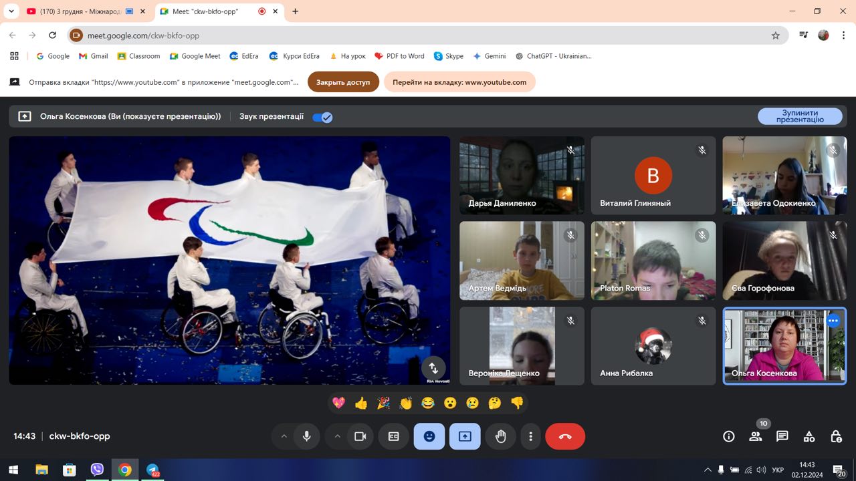Open the activities panel
This screenshot has width=856, height=481.
pyautogui.click(x=809, y=436)
